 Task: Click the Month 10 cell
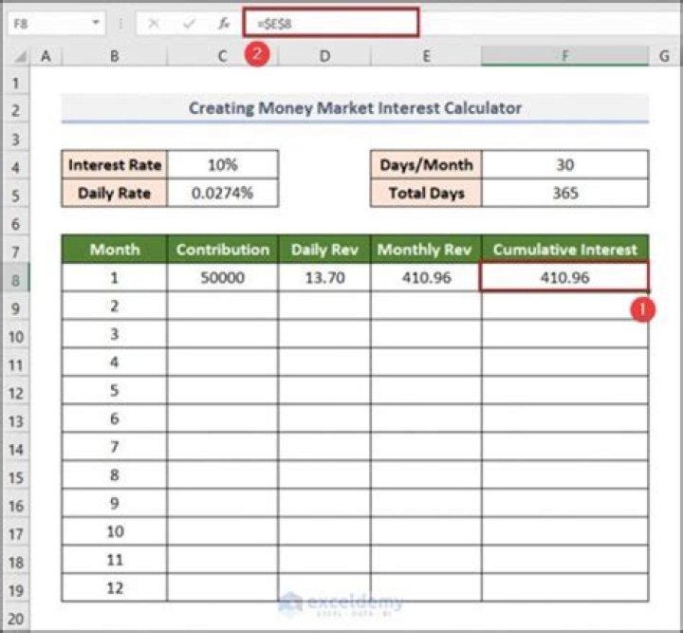114,531
